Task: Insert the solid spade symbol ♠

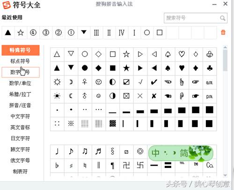Action: pos(168,68)
